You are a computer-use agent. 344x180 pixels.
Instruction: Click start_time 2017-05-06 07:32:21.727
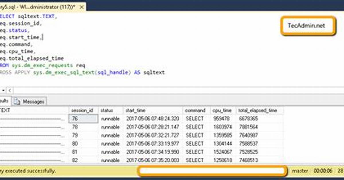pyautogui.click(x=153, y=135)
